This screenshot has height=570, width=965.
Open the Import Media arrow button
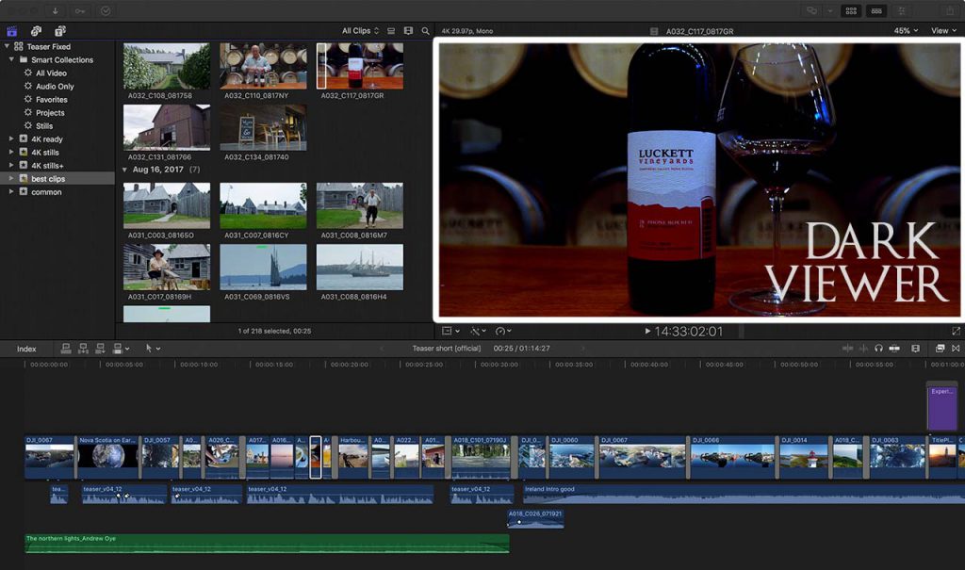pyautogui.click(x=55, y=11)
